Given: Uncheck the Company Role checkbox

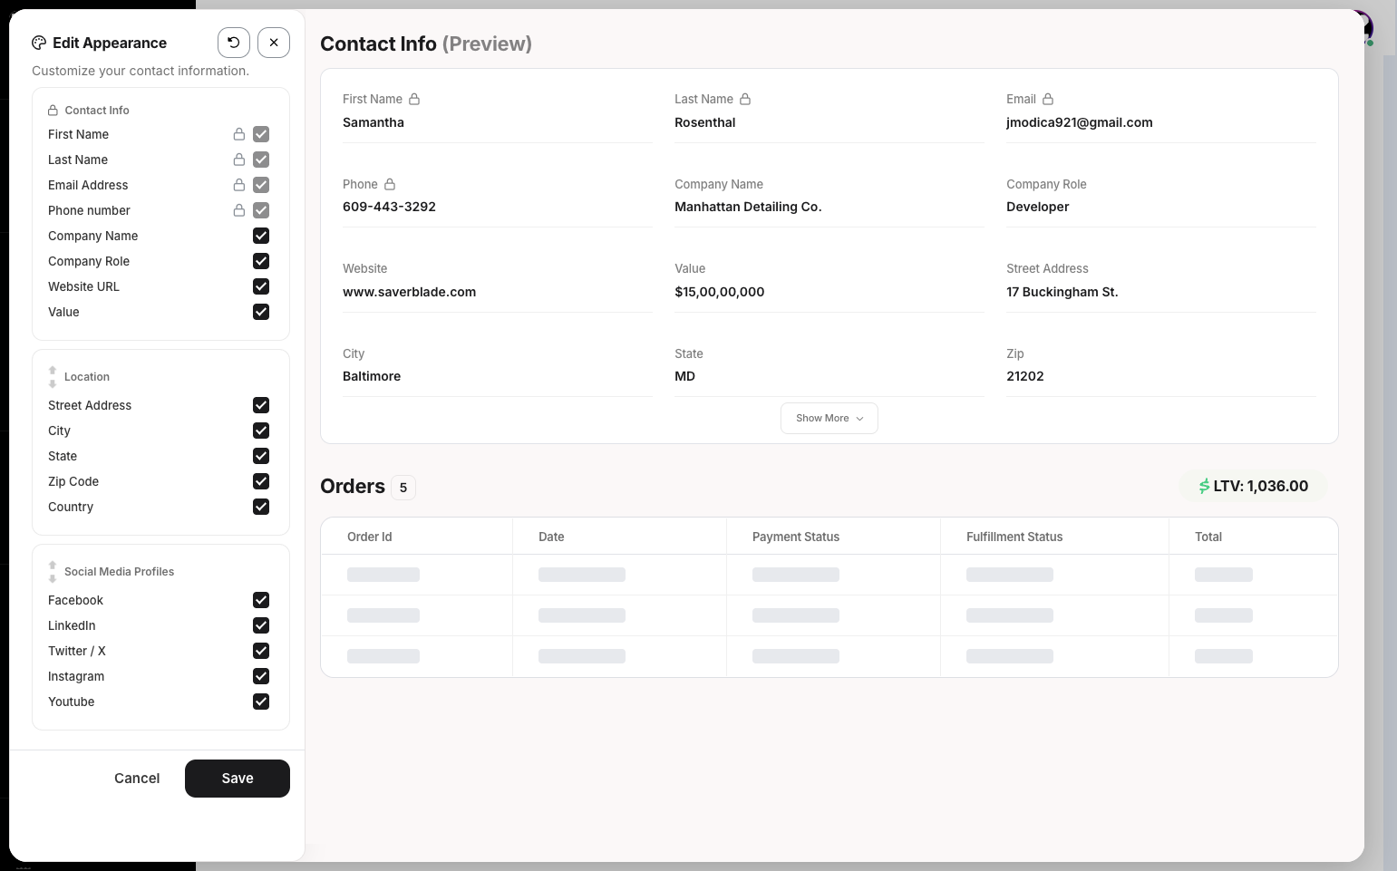Looking at the screenshot, I should pyautogui.click(x=261, y=261).
